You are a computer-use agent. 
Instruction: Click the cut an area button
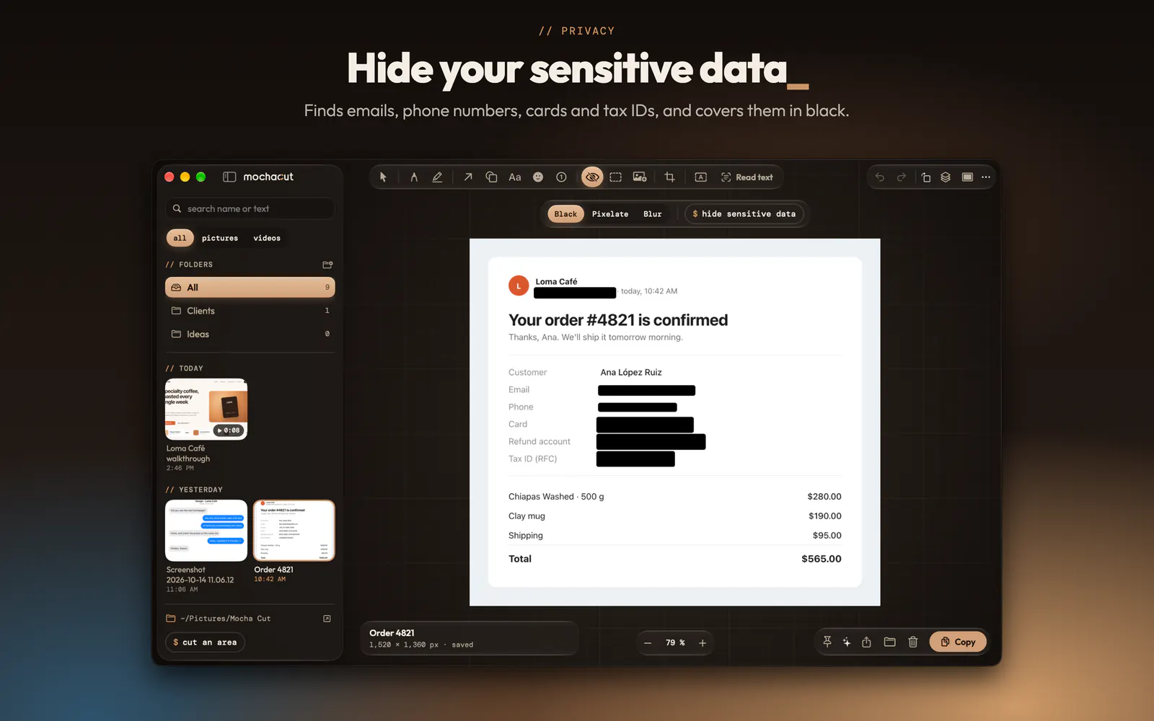[x=206, y=642]
